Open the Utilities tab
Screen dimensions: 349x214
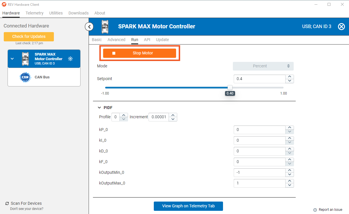(56, 13)
